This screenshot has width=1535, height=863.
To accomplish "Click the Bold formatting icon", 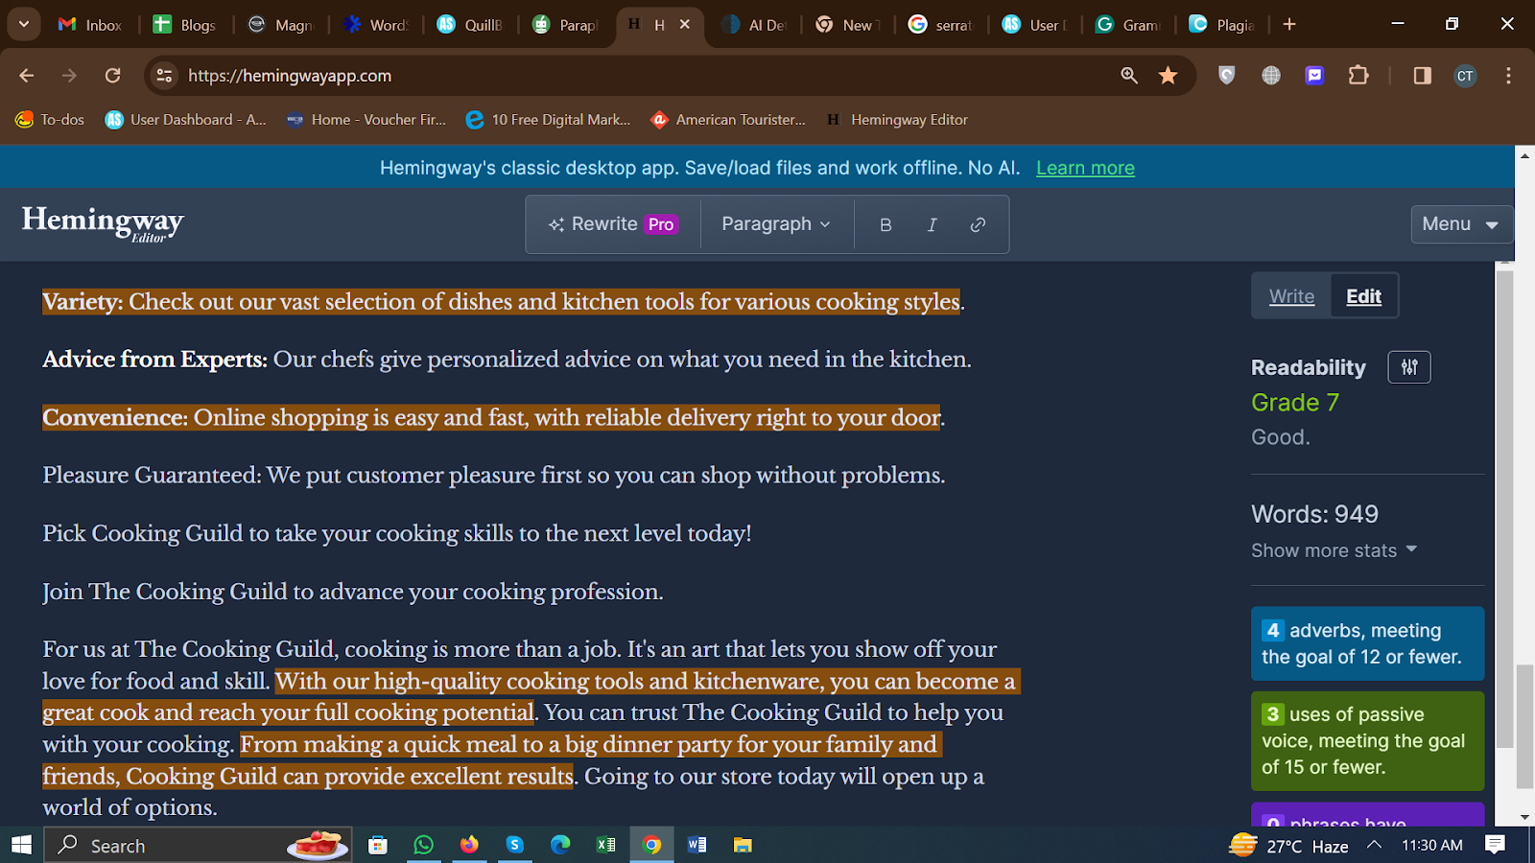I will [886, 224].
